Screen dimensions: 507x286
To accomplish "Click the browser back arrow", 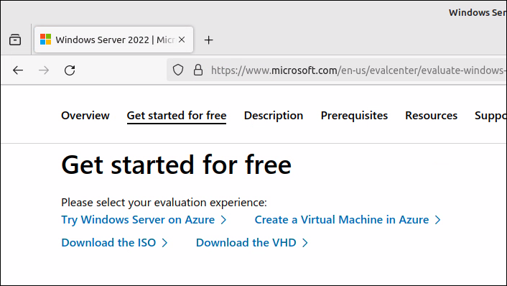I will 18,70.
